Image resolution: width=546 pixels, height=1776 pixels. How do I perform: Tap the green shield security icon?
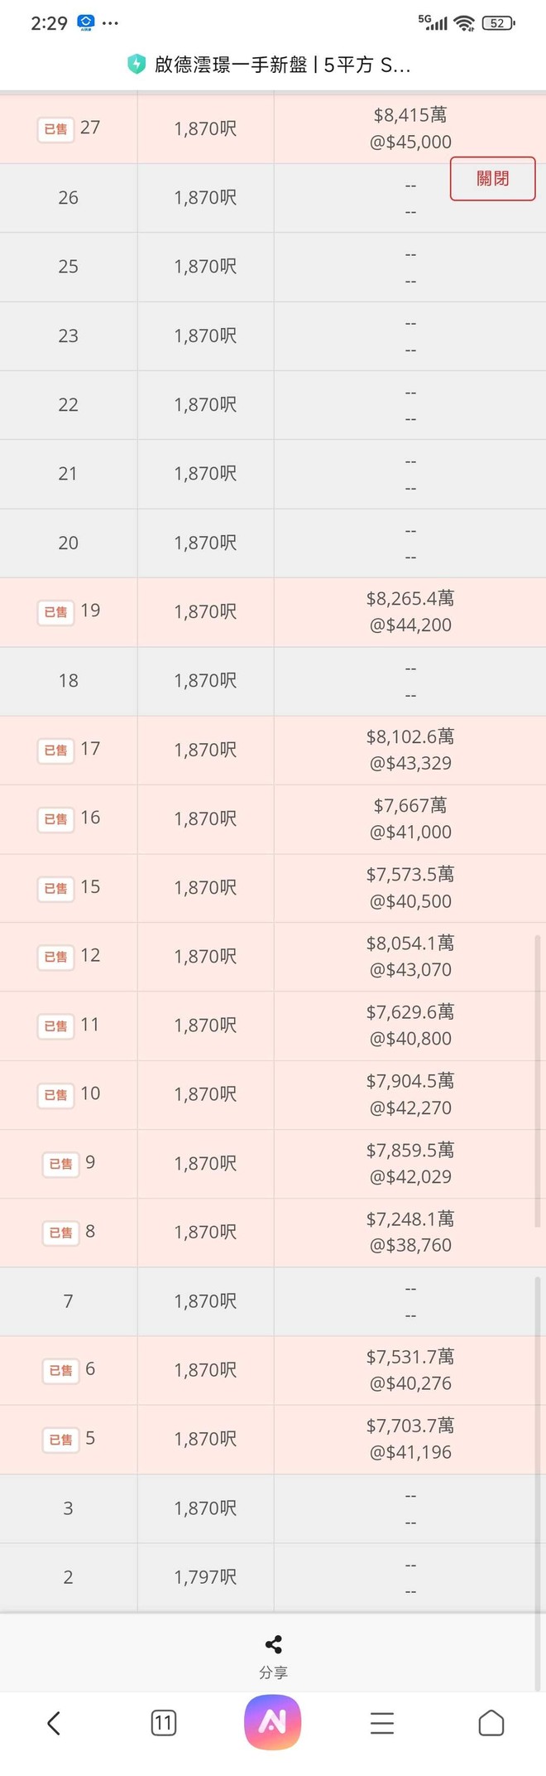[x=136, y=64]
